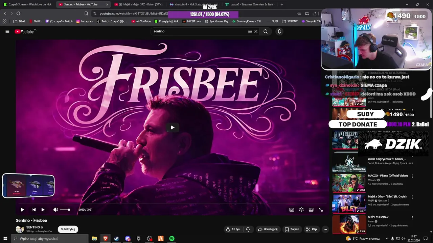Reload the current page
The image size is (433, 243).
18,13
